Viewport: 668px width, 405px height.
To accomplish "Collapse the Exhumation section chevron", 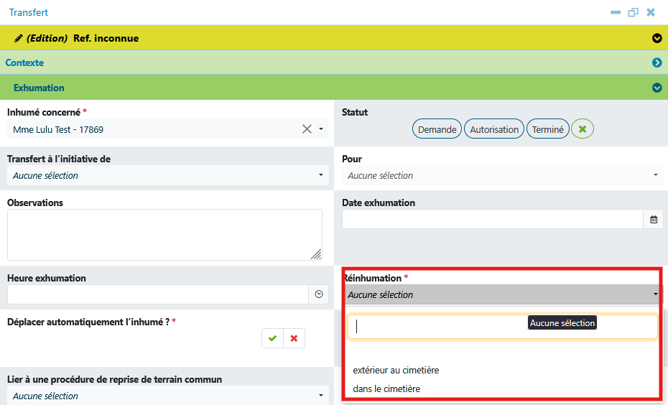I will click(x=657, y=88).
